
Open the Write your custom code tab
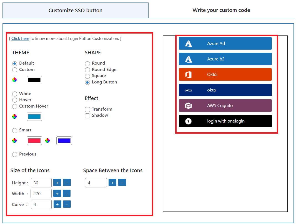(221, 10)
